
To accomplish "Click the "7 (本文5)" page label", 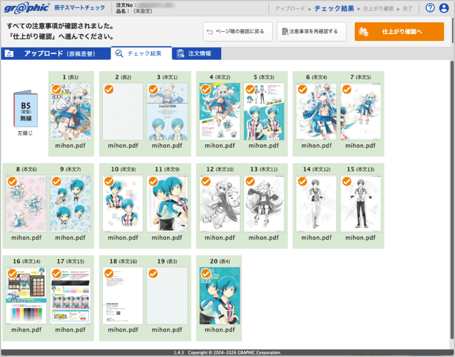I will pos(361,77).
